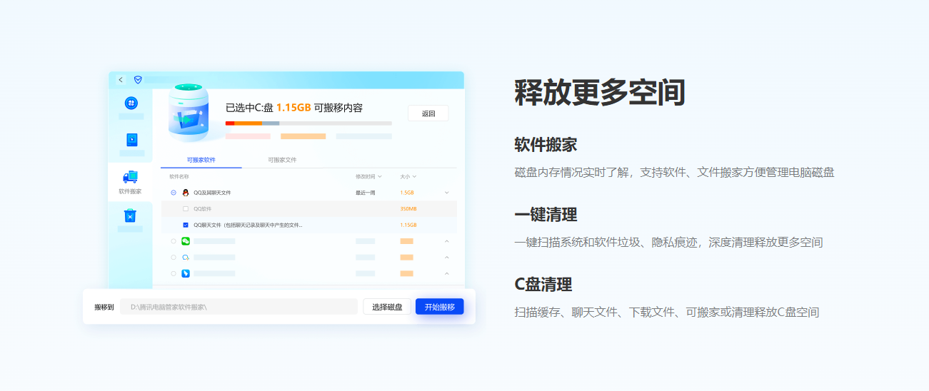Click the 软件搬家 feature heading on the right
929x391 pixels.
(546, 145)
